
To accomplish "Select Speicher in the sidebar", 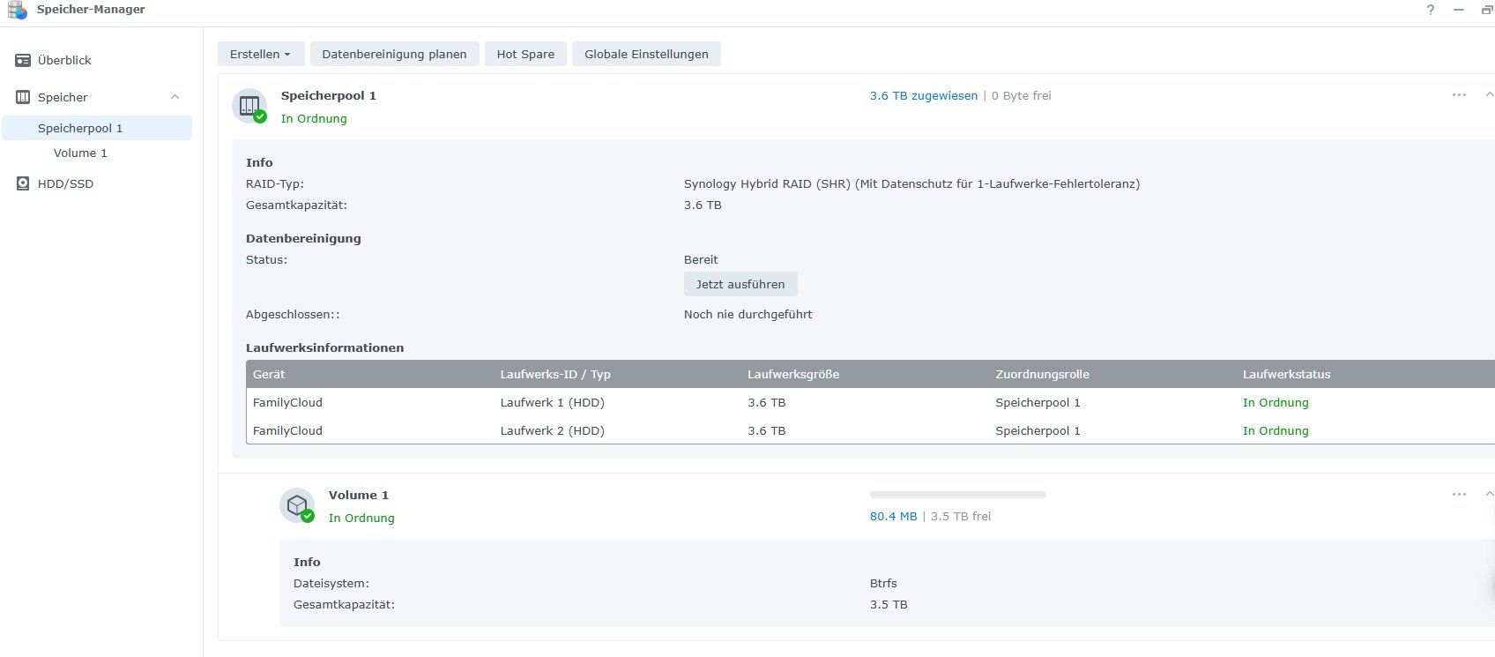I will click(63, 97).
